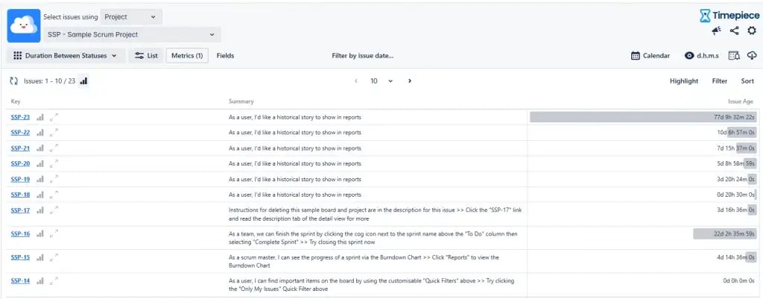Click the Highlight button
This screenshot has height=299, width=763.
683,81
